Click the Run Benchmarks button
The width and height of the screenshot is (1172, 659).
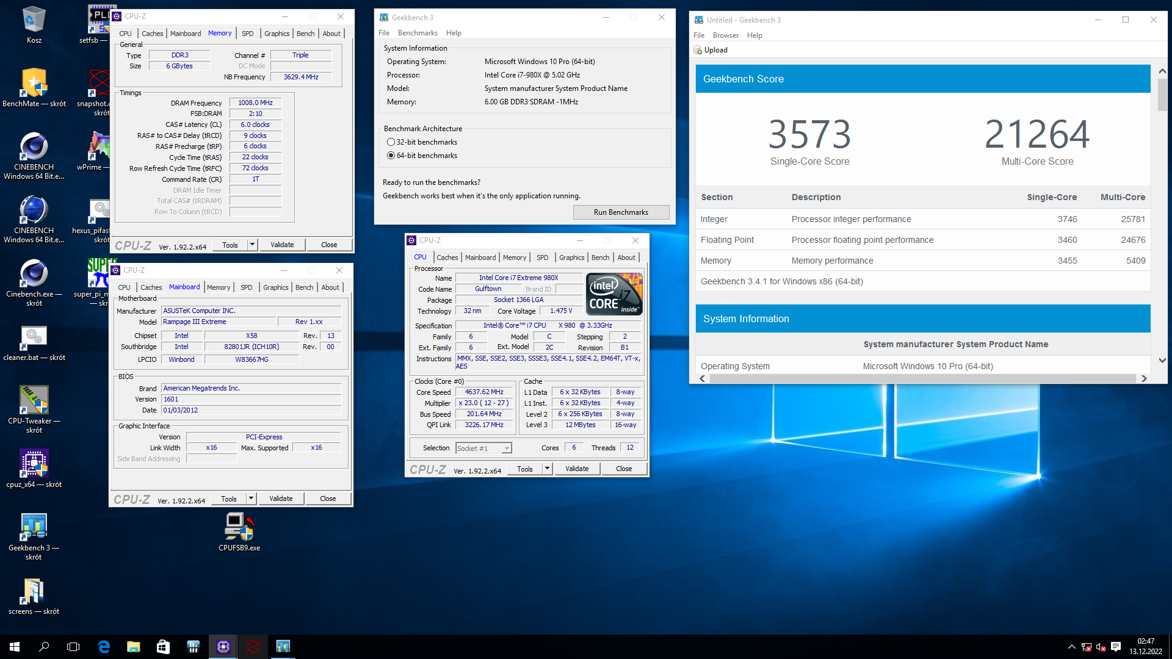coord(621,212)
